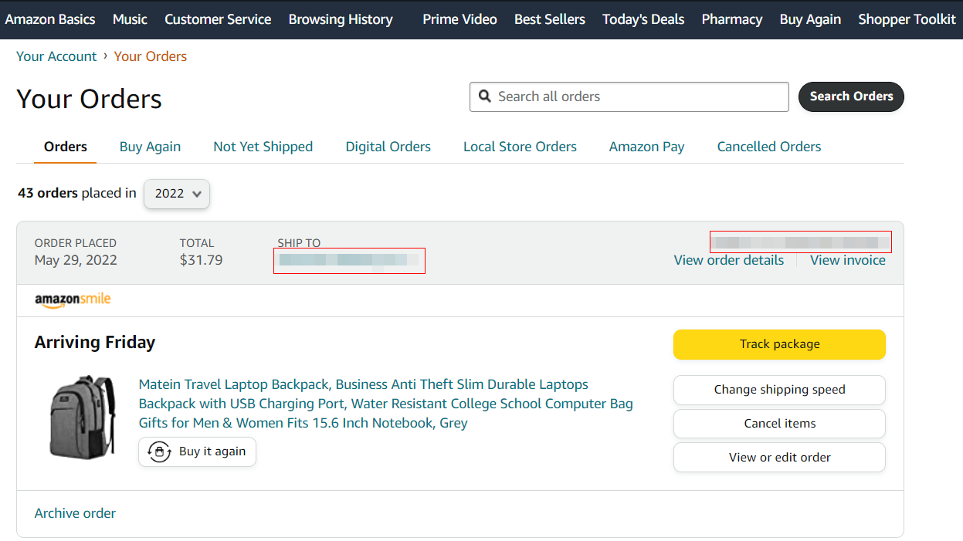Image resolution: width=963 pixels, height=541 pixels.
Task: Click the breadcrumb chevron after Your Account
Action: [x=105, y=56]
